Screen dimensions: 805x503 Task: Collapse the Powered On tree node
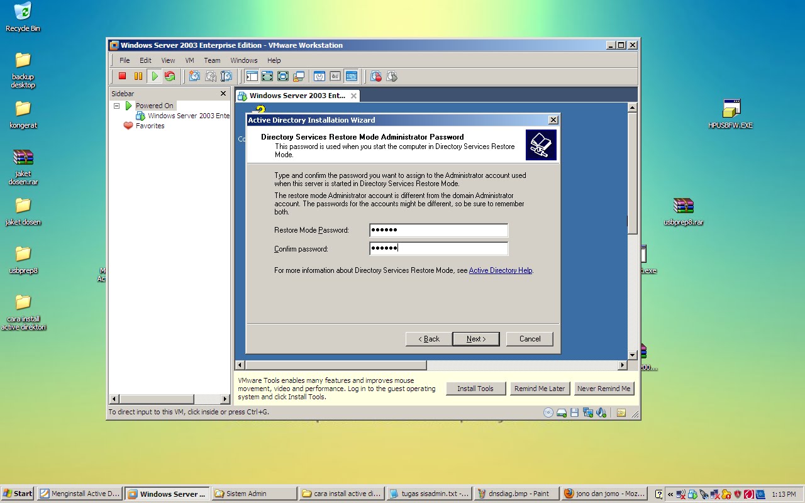[x=116, y=106]
